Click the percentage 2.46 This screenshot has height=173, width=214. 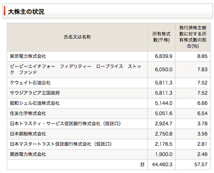pos(202,154)
